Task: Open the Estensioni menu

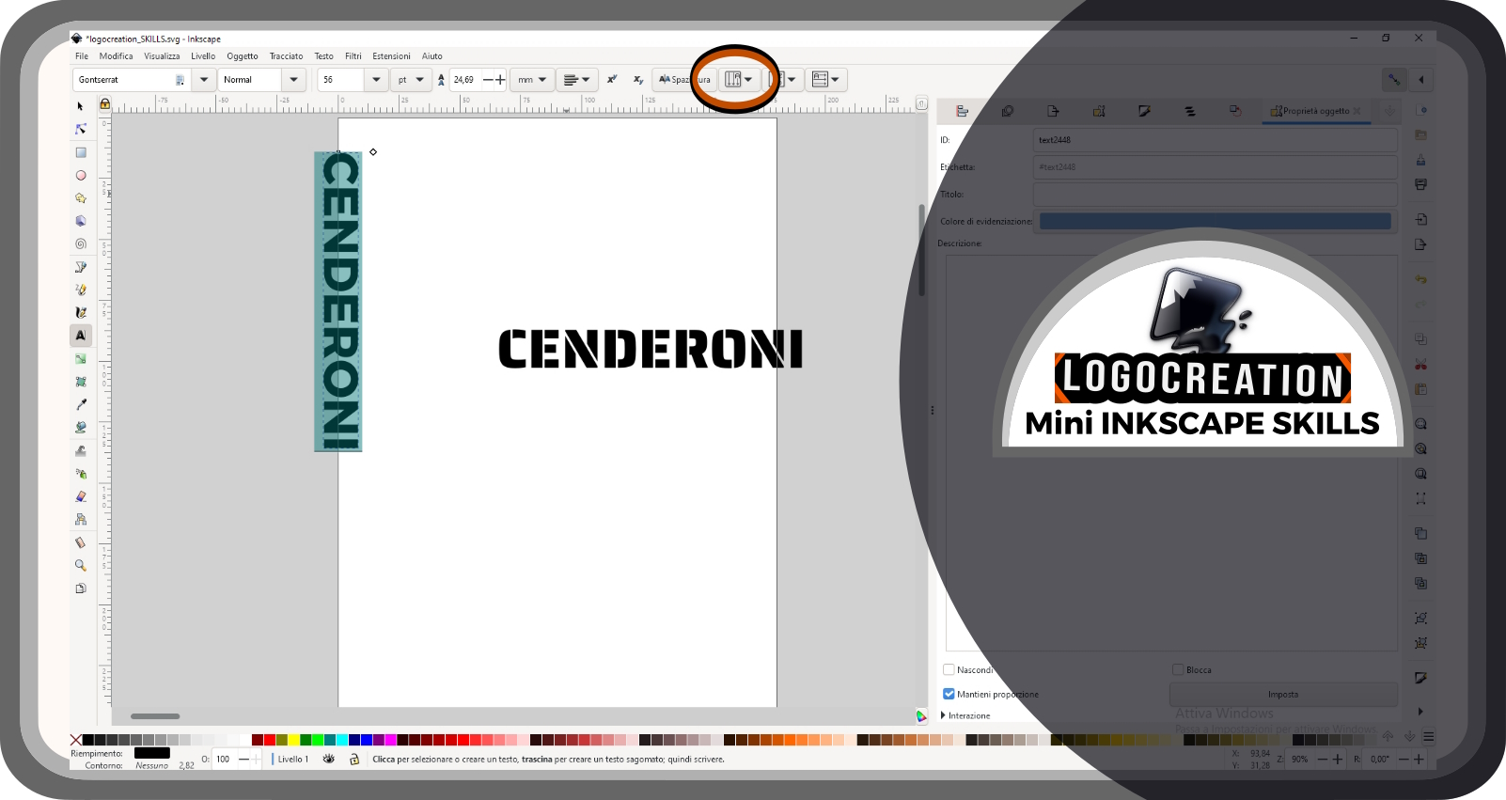Action: click(391, 56)
